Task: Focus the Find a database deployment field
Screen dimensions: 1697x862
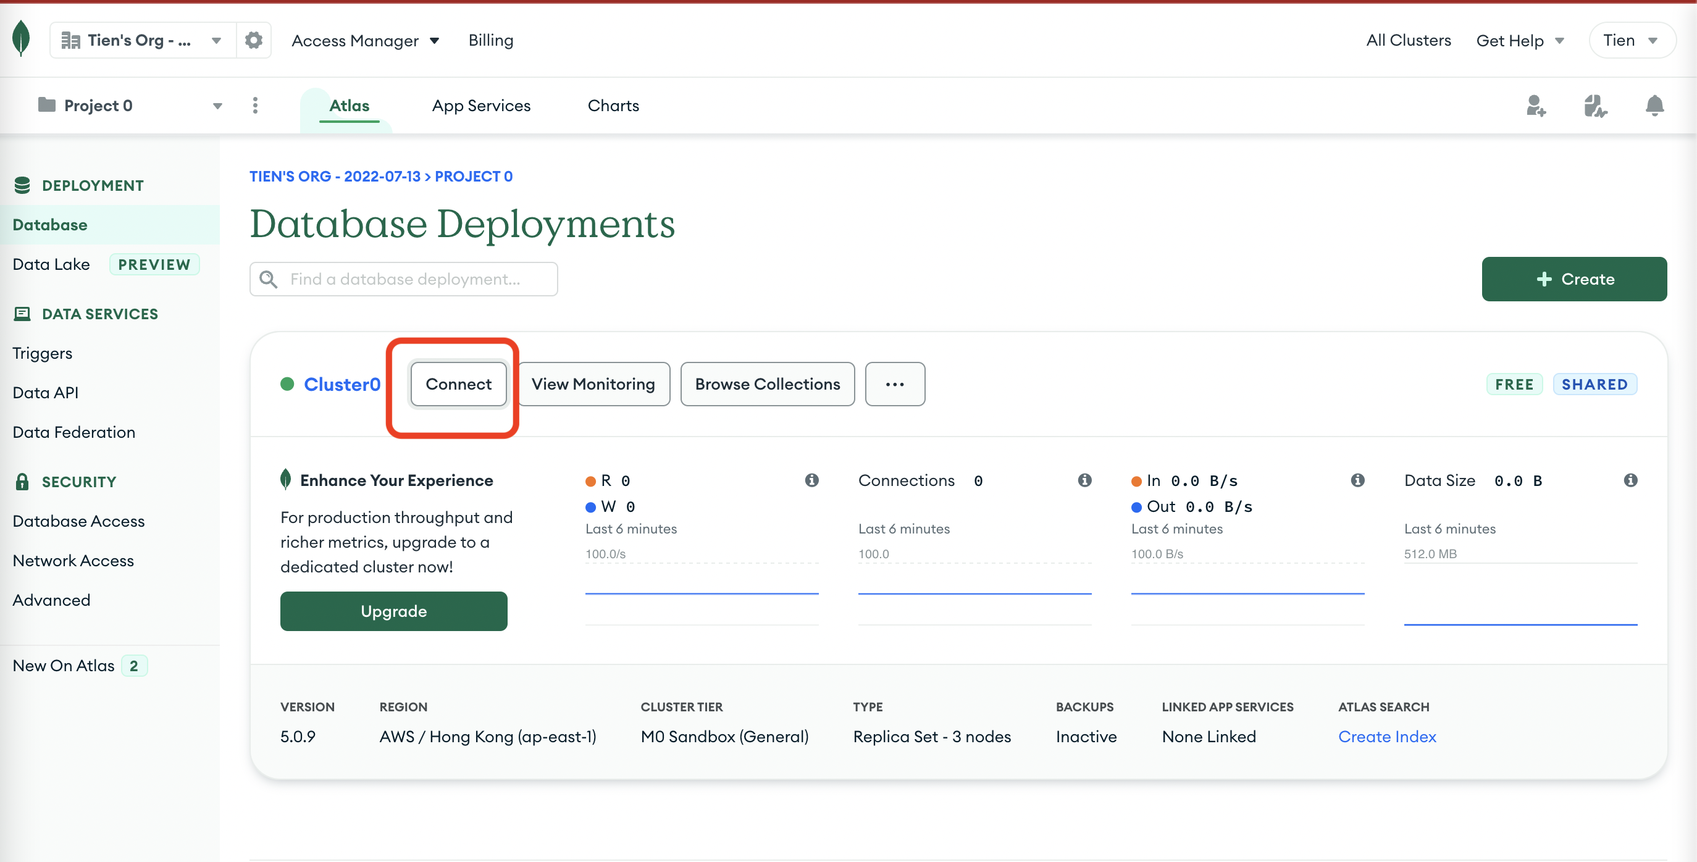Action: (403, 279)
